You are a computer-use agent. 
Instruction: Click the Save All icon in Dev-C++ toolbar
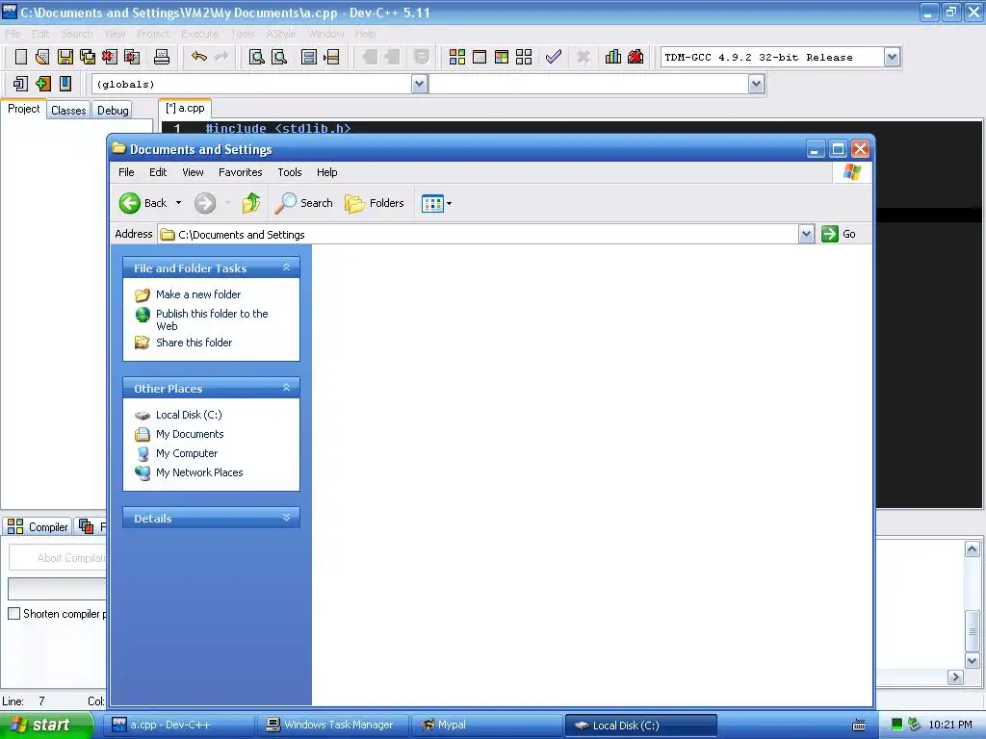click(88, 57)
